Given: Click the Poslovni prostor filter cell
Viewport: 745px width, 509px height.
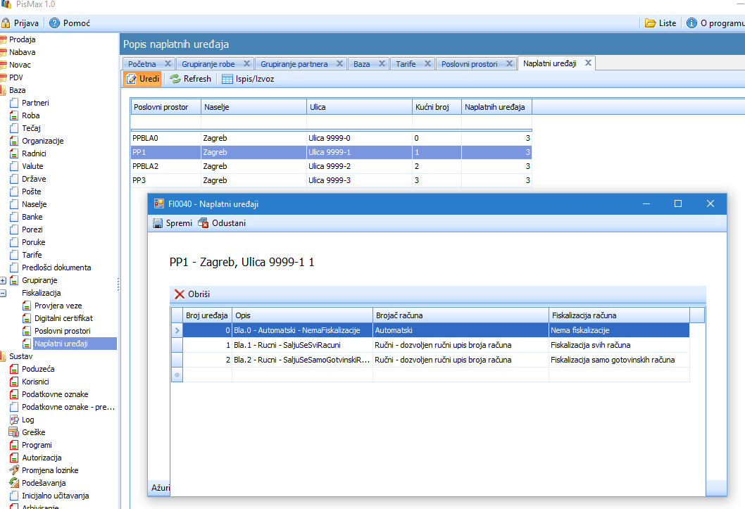Looking at the screenshot, I should coord(165,122).
